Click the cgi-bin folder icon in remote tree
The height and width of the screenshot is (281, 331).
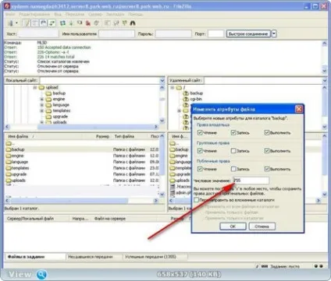click(186, 99)
